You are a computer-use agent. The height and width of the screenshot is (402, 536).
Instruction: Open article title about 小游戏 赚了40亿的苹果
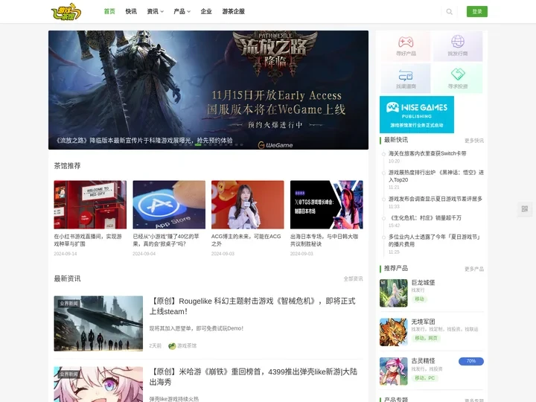point(166,240)
